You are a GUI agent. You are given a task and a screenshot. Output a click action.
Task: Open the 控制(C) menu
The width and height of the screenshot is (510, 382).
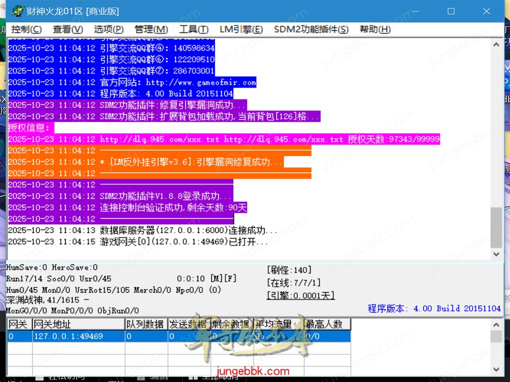click(26, 29)
